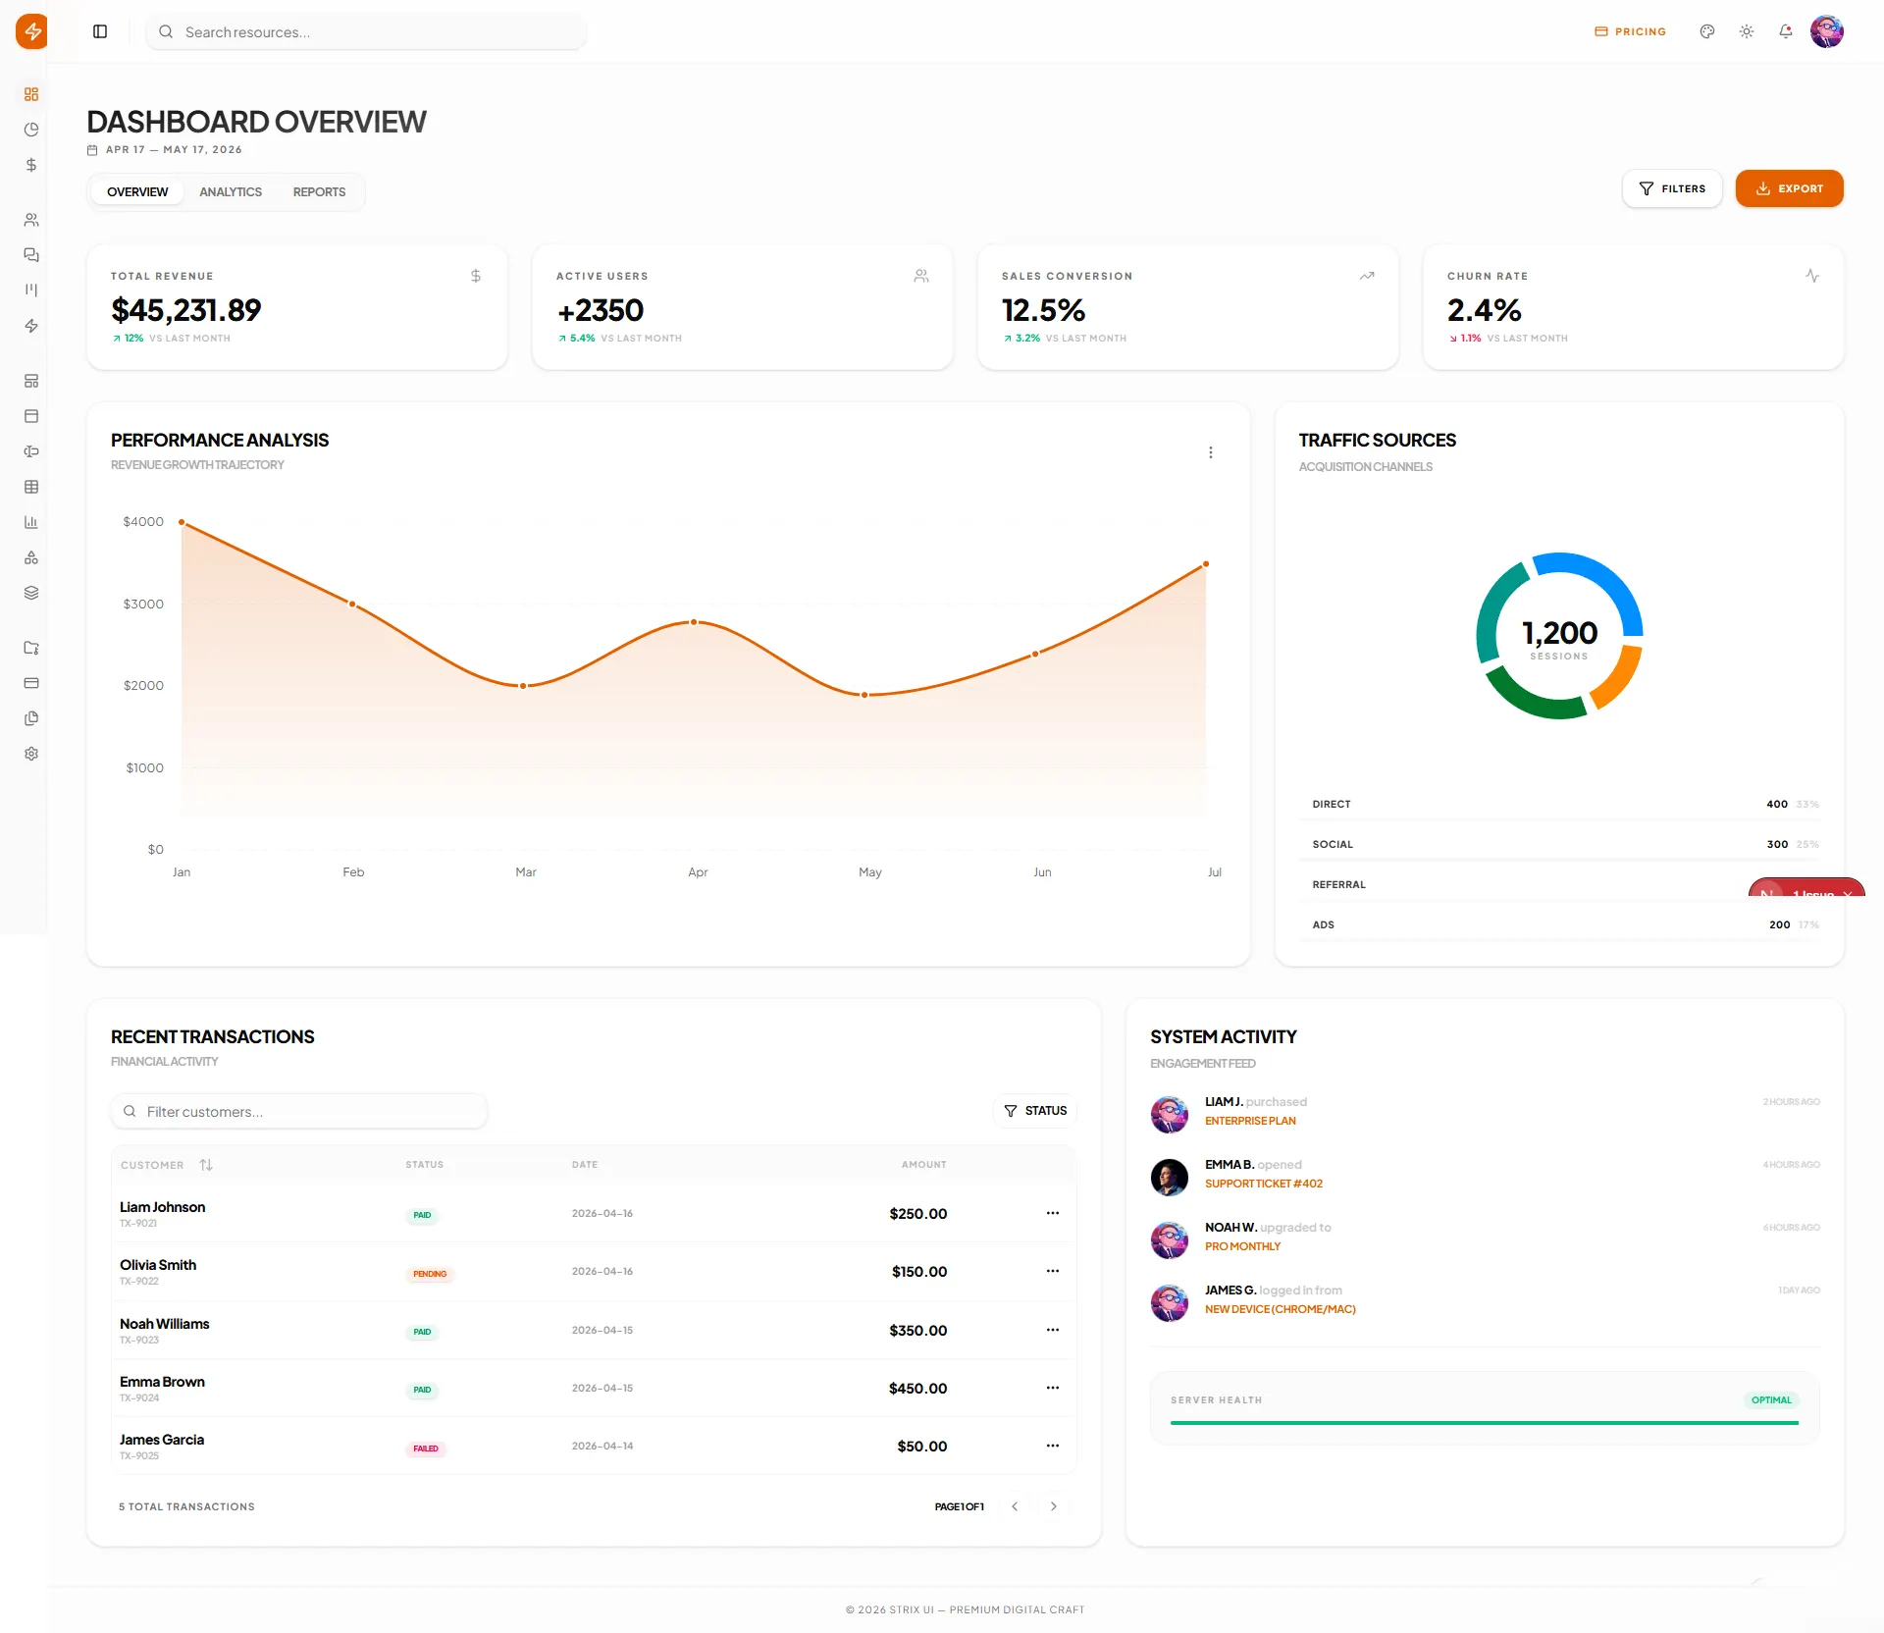Open actions menu for Emma Brown row

point(1053,1388)
